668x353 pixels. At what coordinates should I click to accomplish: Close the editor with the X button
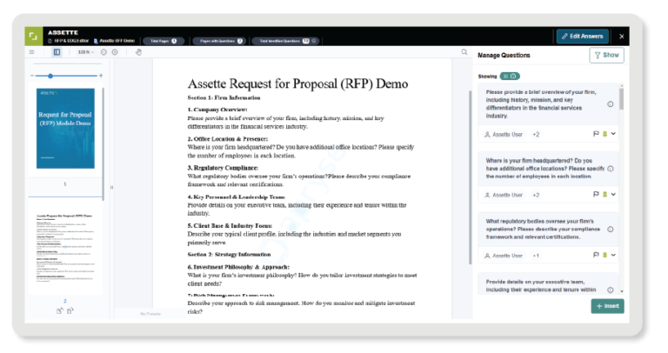pos(622,37)
